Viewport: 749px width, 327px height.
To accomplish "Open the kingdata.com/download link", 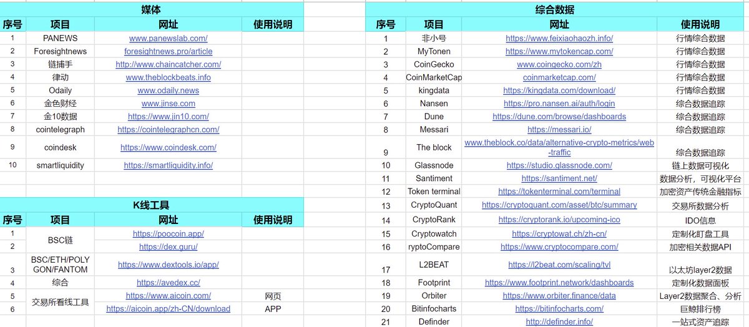I will pos(559,90).
